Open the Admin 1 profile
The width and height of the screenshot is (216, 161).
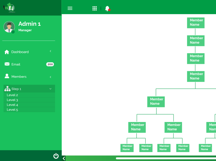[x=29, y=24]
